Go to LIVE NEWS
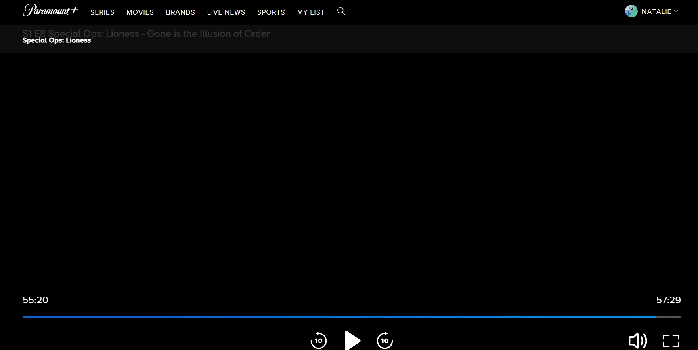 point(226,12)
